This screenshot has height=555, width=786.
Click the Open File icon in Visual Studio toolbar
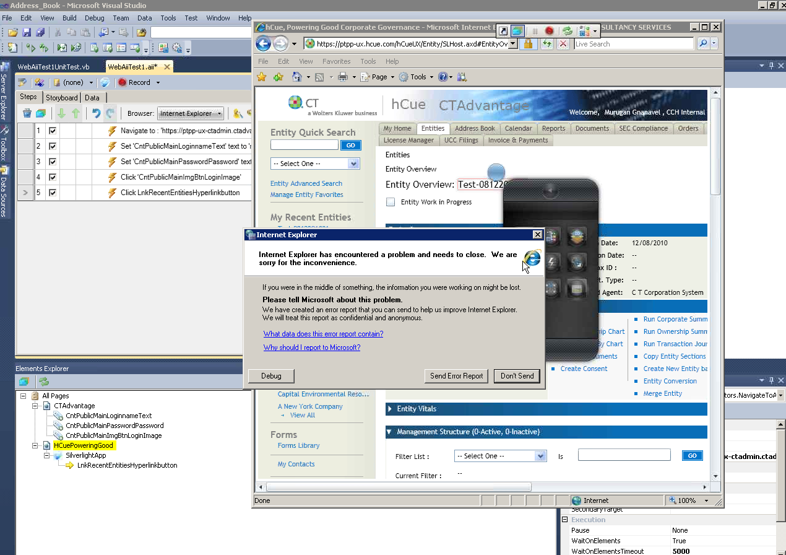(x=12, y=32)
